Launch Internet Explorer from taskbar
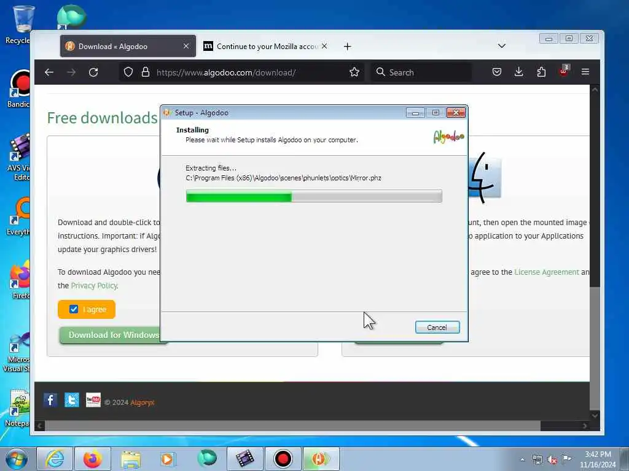629x471 pixels. 55,459
